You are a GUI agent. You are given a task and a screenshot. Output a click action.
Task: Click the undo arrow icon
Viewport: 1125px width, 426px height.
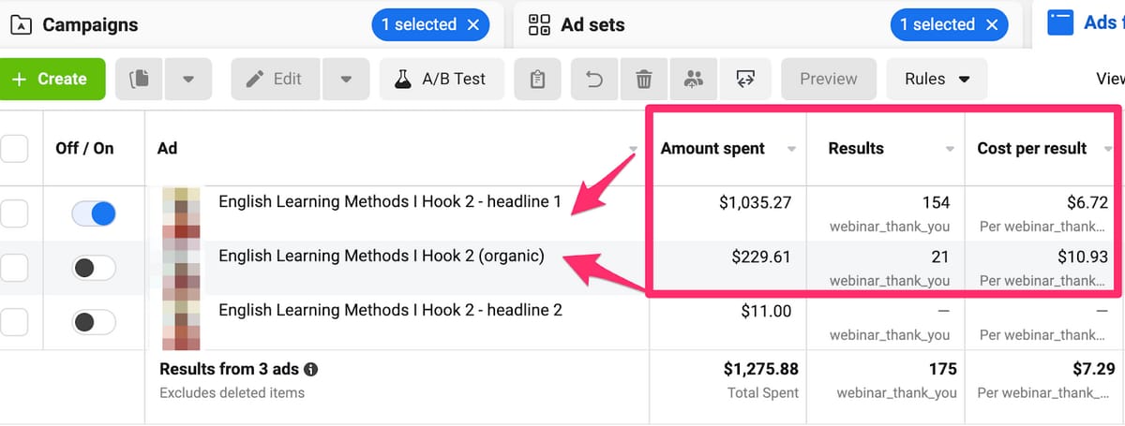(594, 80)
